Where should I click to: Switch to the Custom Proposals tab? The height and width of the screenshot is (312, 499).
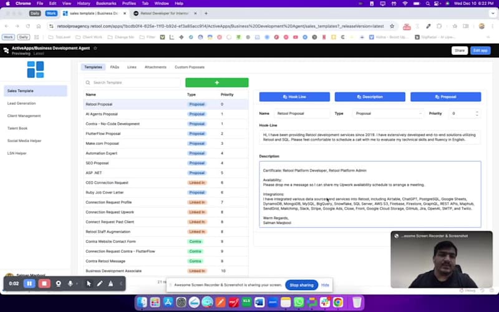[190, 67]
